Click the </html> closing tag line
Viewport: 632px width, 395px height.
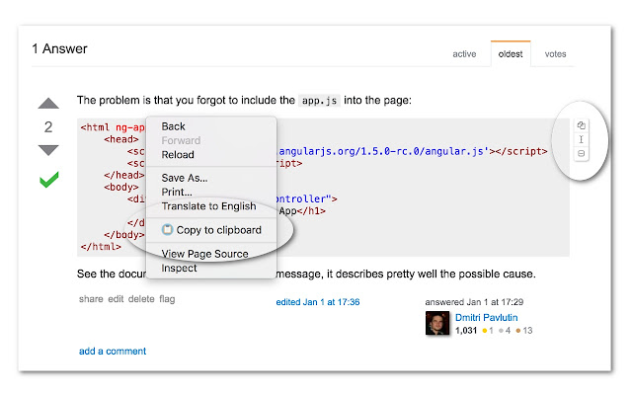pyautogui.click(x=101, y=247)
